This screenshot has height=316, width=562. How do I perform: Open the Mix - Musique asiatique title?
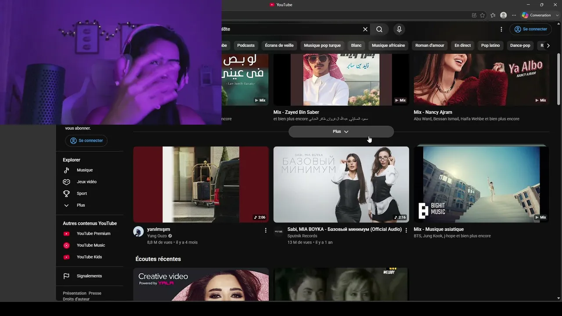[439, 229]
